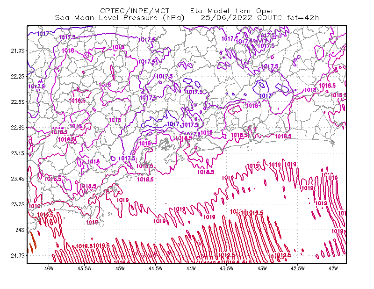Click the 22.2S latitude axis label
Viewport: 374px width, 289px height.
pos(18,76)
